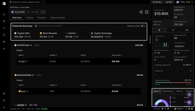This screenshot has width=195, height=111.
Task: Open the JUP token link
Action: pyautogui.click(x=23, y=61)
